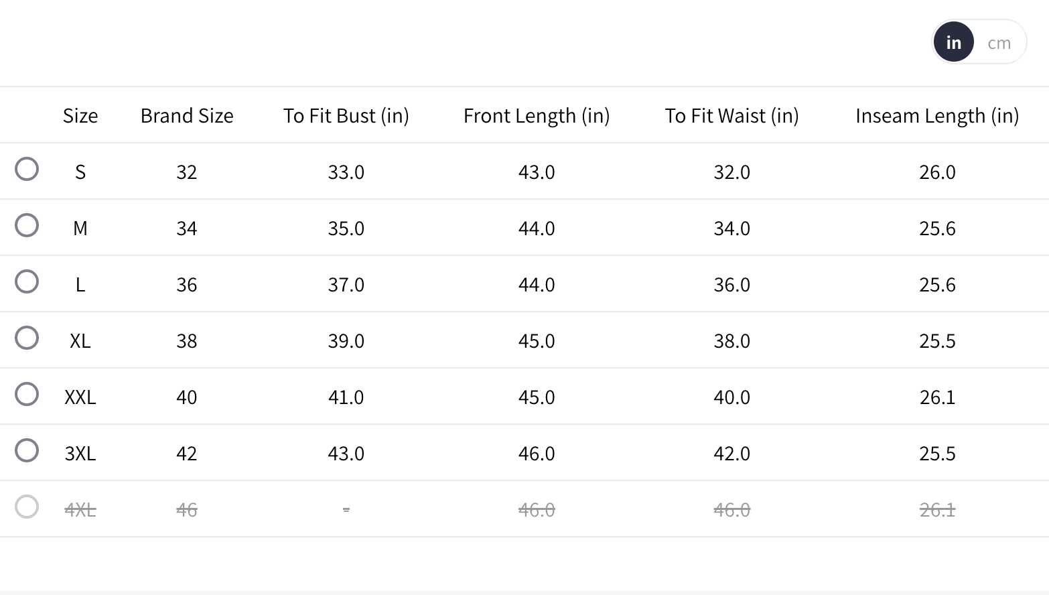The height and width of the screenshot is (595, 1049).
Task: Click bust value 33.0 in S row
Action: 346,172
